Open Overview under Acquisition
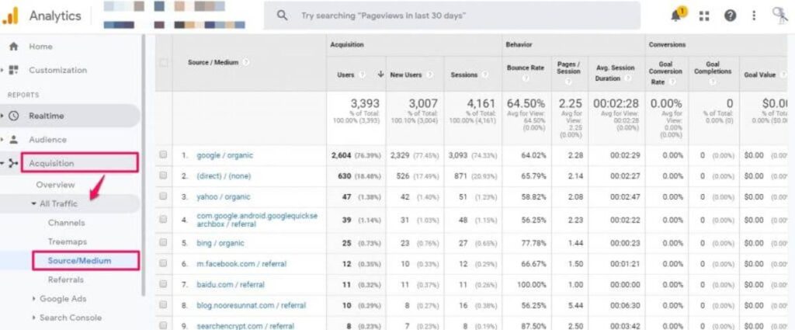The height and width of the screenshot is (330, 795). 55,185
